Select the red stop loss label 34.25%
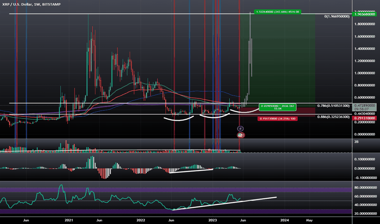 click(x=278, y=119)
